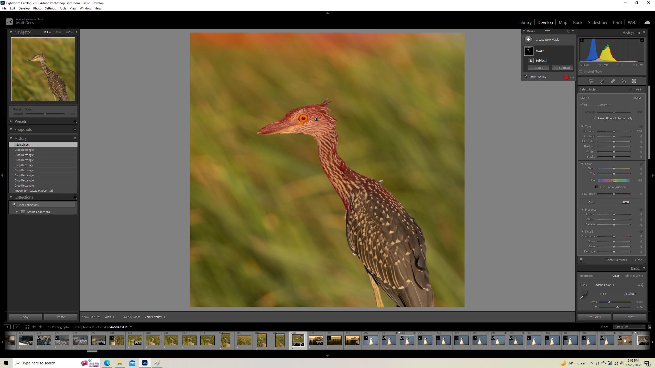Viewport: 655px width, 368px height.
Task: Pick the White Balance eyedropper tool
Action: [584, 295]
